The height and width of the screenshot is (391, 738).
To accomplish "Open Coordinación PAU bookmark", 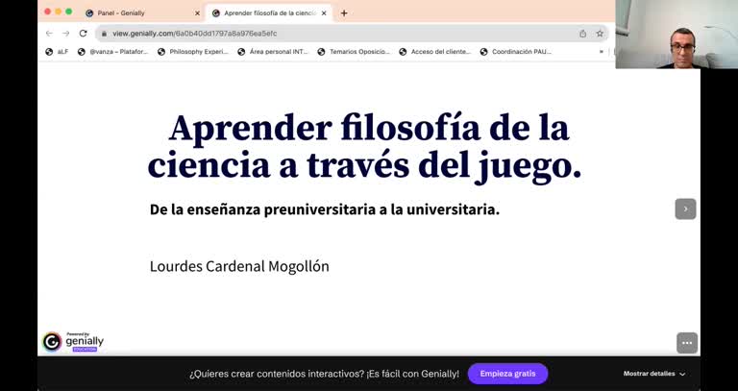I will [x=515, y=52].
